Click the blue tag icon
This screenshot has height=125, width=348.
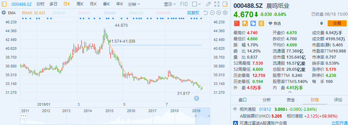tap(253, 23)
